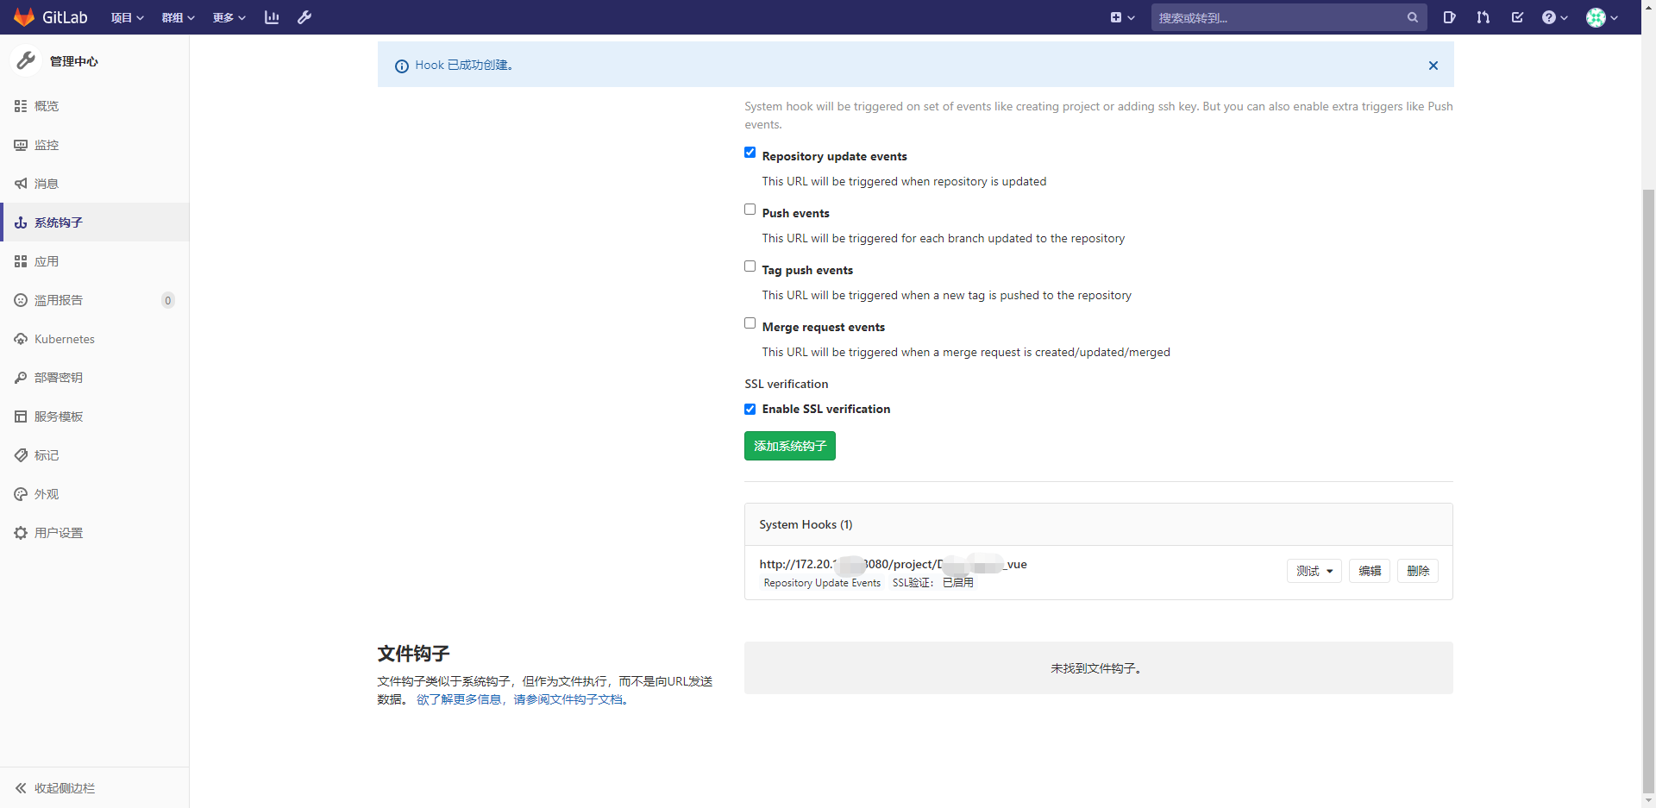The height and width of the screenshot is (808, 1656).
Task: Open the 群组 menu
Action: (176, 17)
